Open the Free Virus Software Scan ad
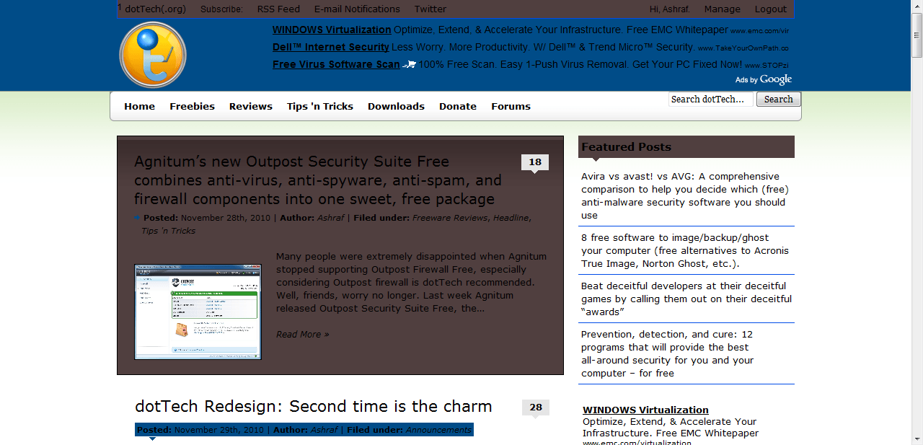The image size is (923, 445). tap(336, 64)
